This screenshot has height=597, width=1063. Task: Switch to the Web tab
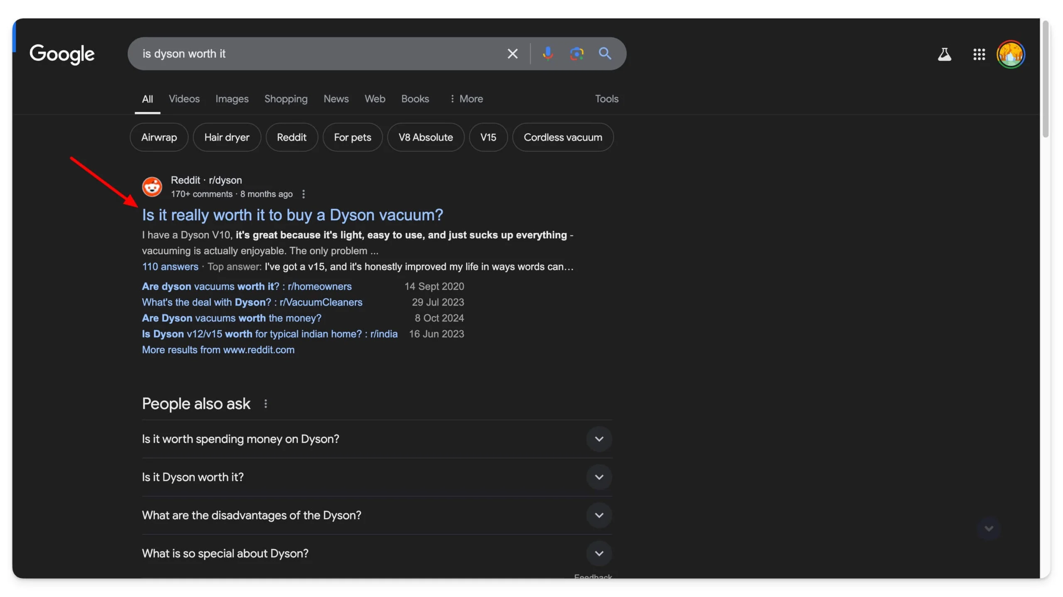[375, 99]
